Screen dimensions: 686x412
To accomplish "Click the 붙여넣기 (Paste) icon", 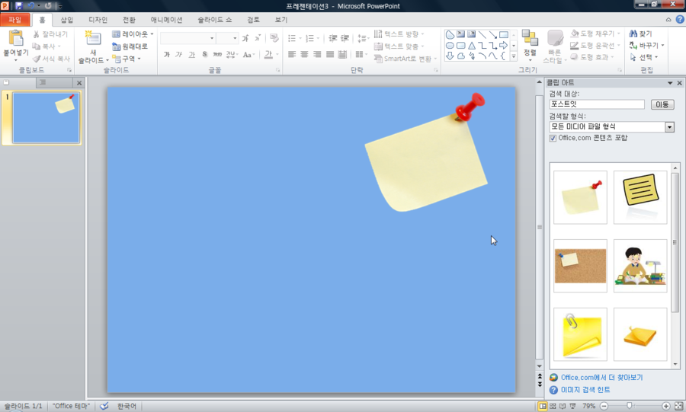I will 15,39.
